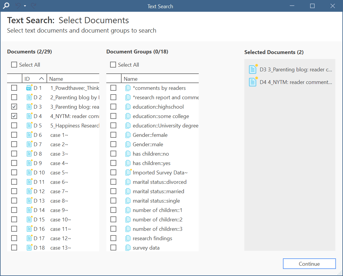
Task: Click D3 3_Parenting blog in Selected Documents
Action: click(x=290, y=69)
